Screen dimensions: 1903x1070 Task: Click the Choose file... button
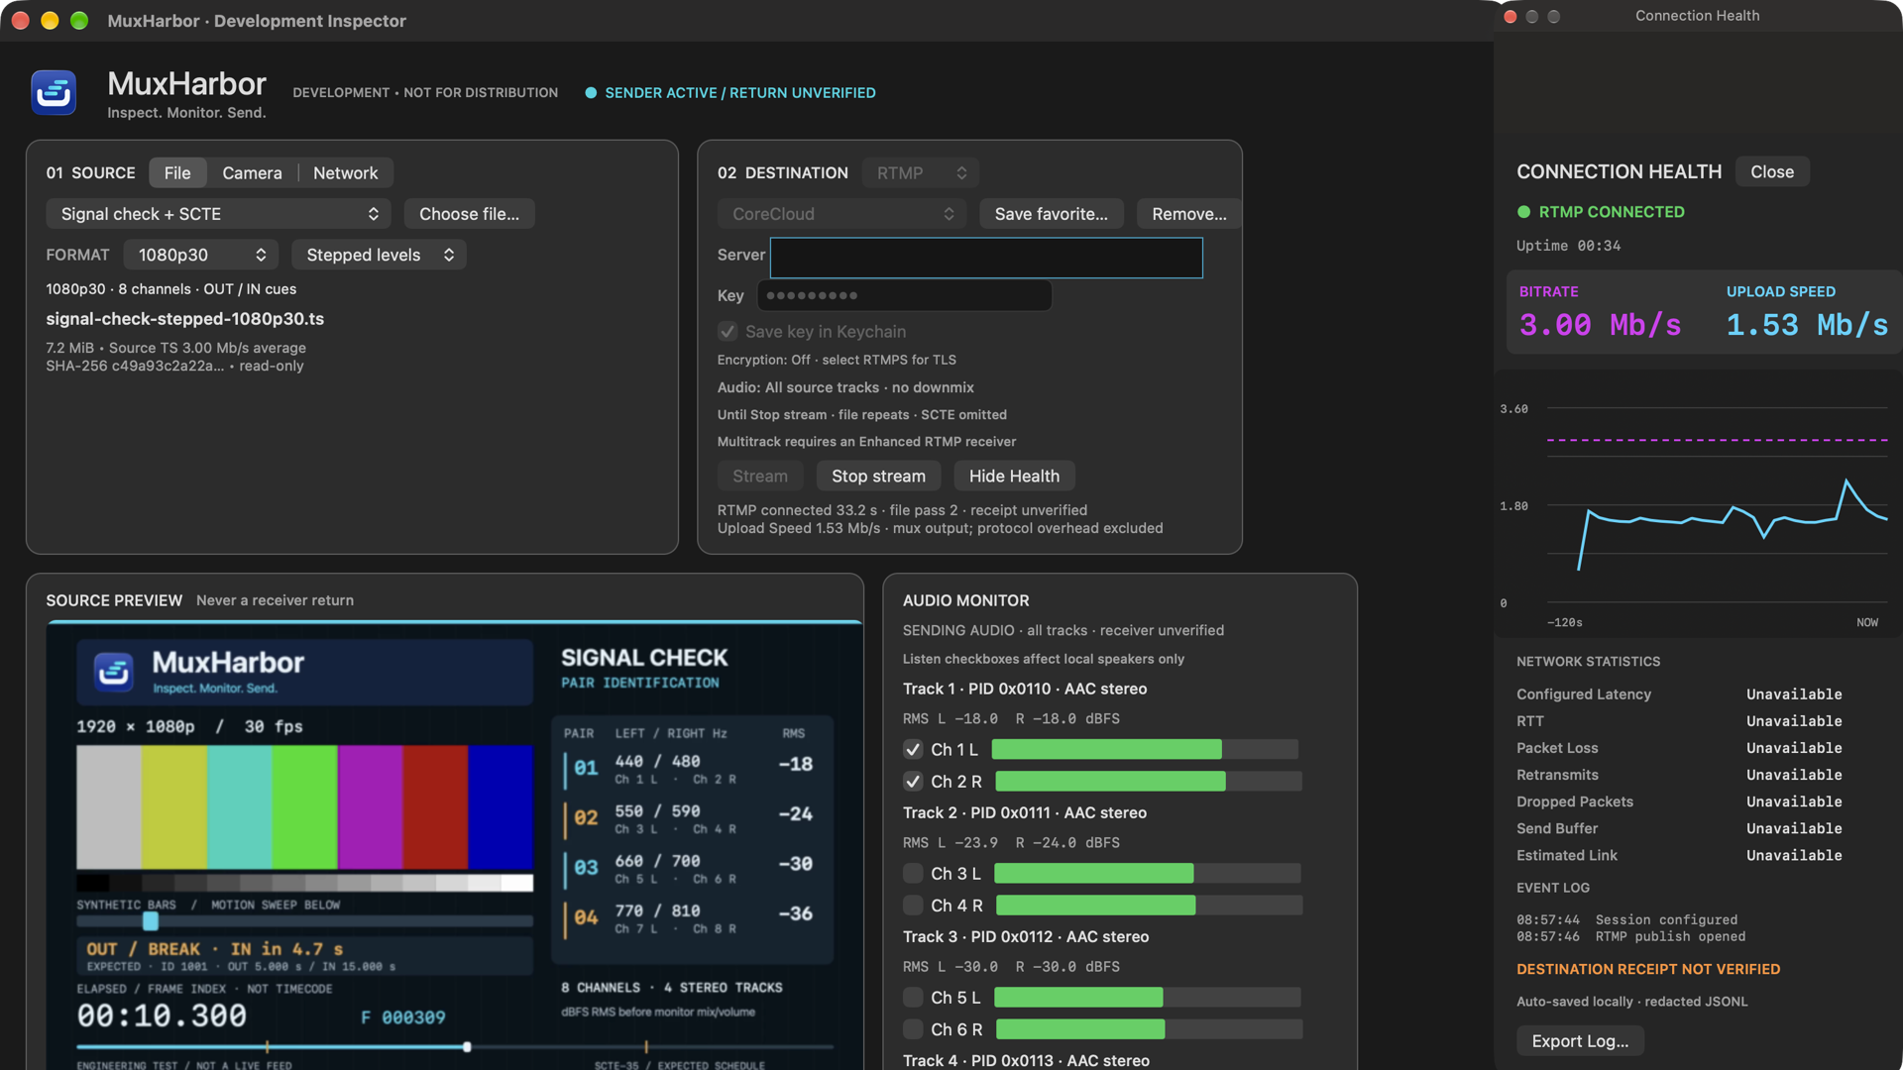[x=469, y=214]
